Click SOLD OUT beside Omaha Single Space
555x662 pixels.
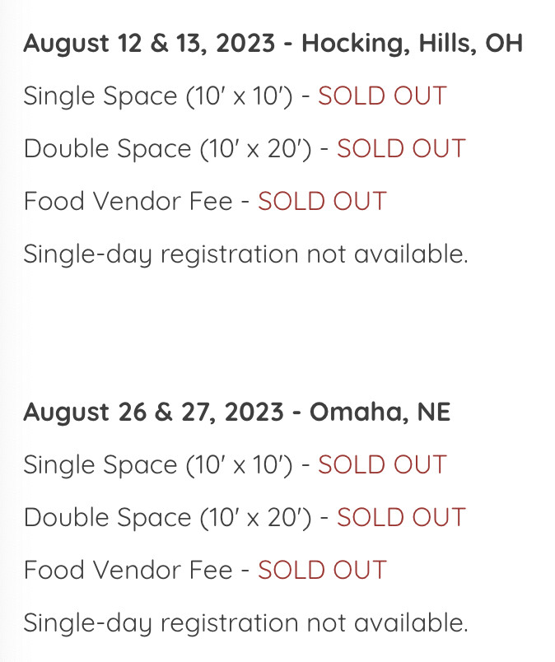(382, 464)
